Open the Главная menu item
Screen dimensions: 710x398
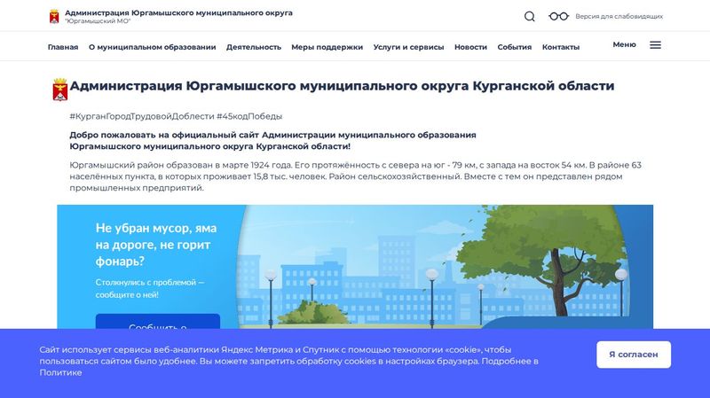tap(63, 47)
